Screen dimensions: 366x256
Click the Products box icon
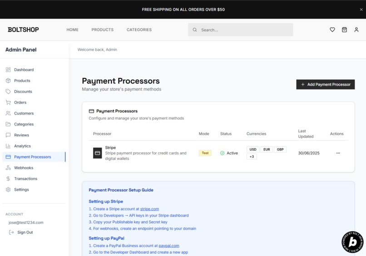[x=8, y=81]
